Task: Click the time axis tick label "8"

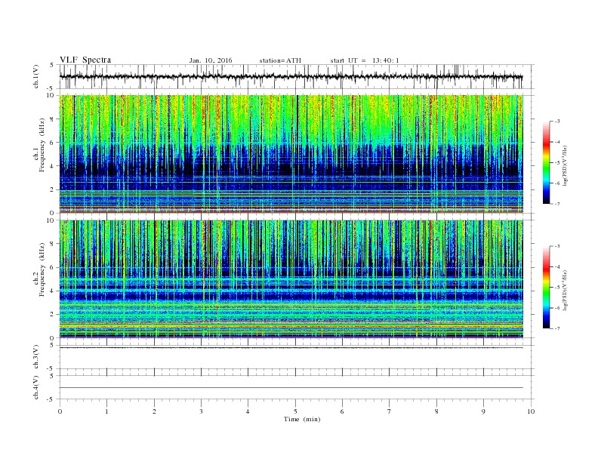Action: pos(436,411)
